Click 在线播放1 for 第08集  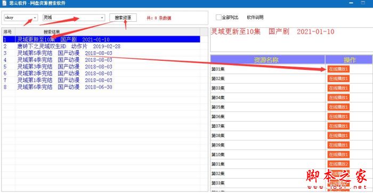(x=338, y=135)
